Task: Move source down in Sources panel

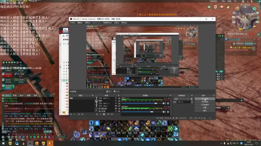Action: tap(112, 114)
